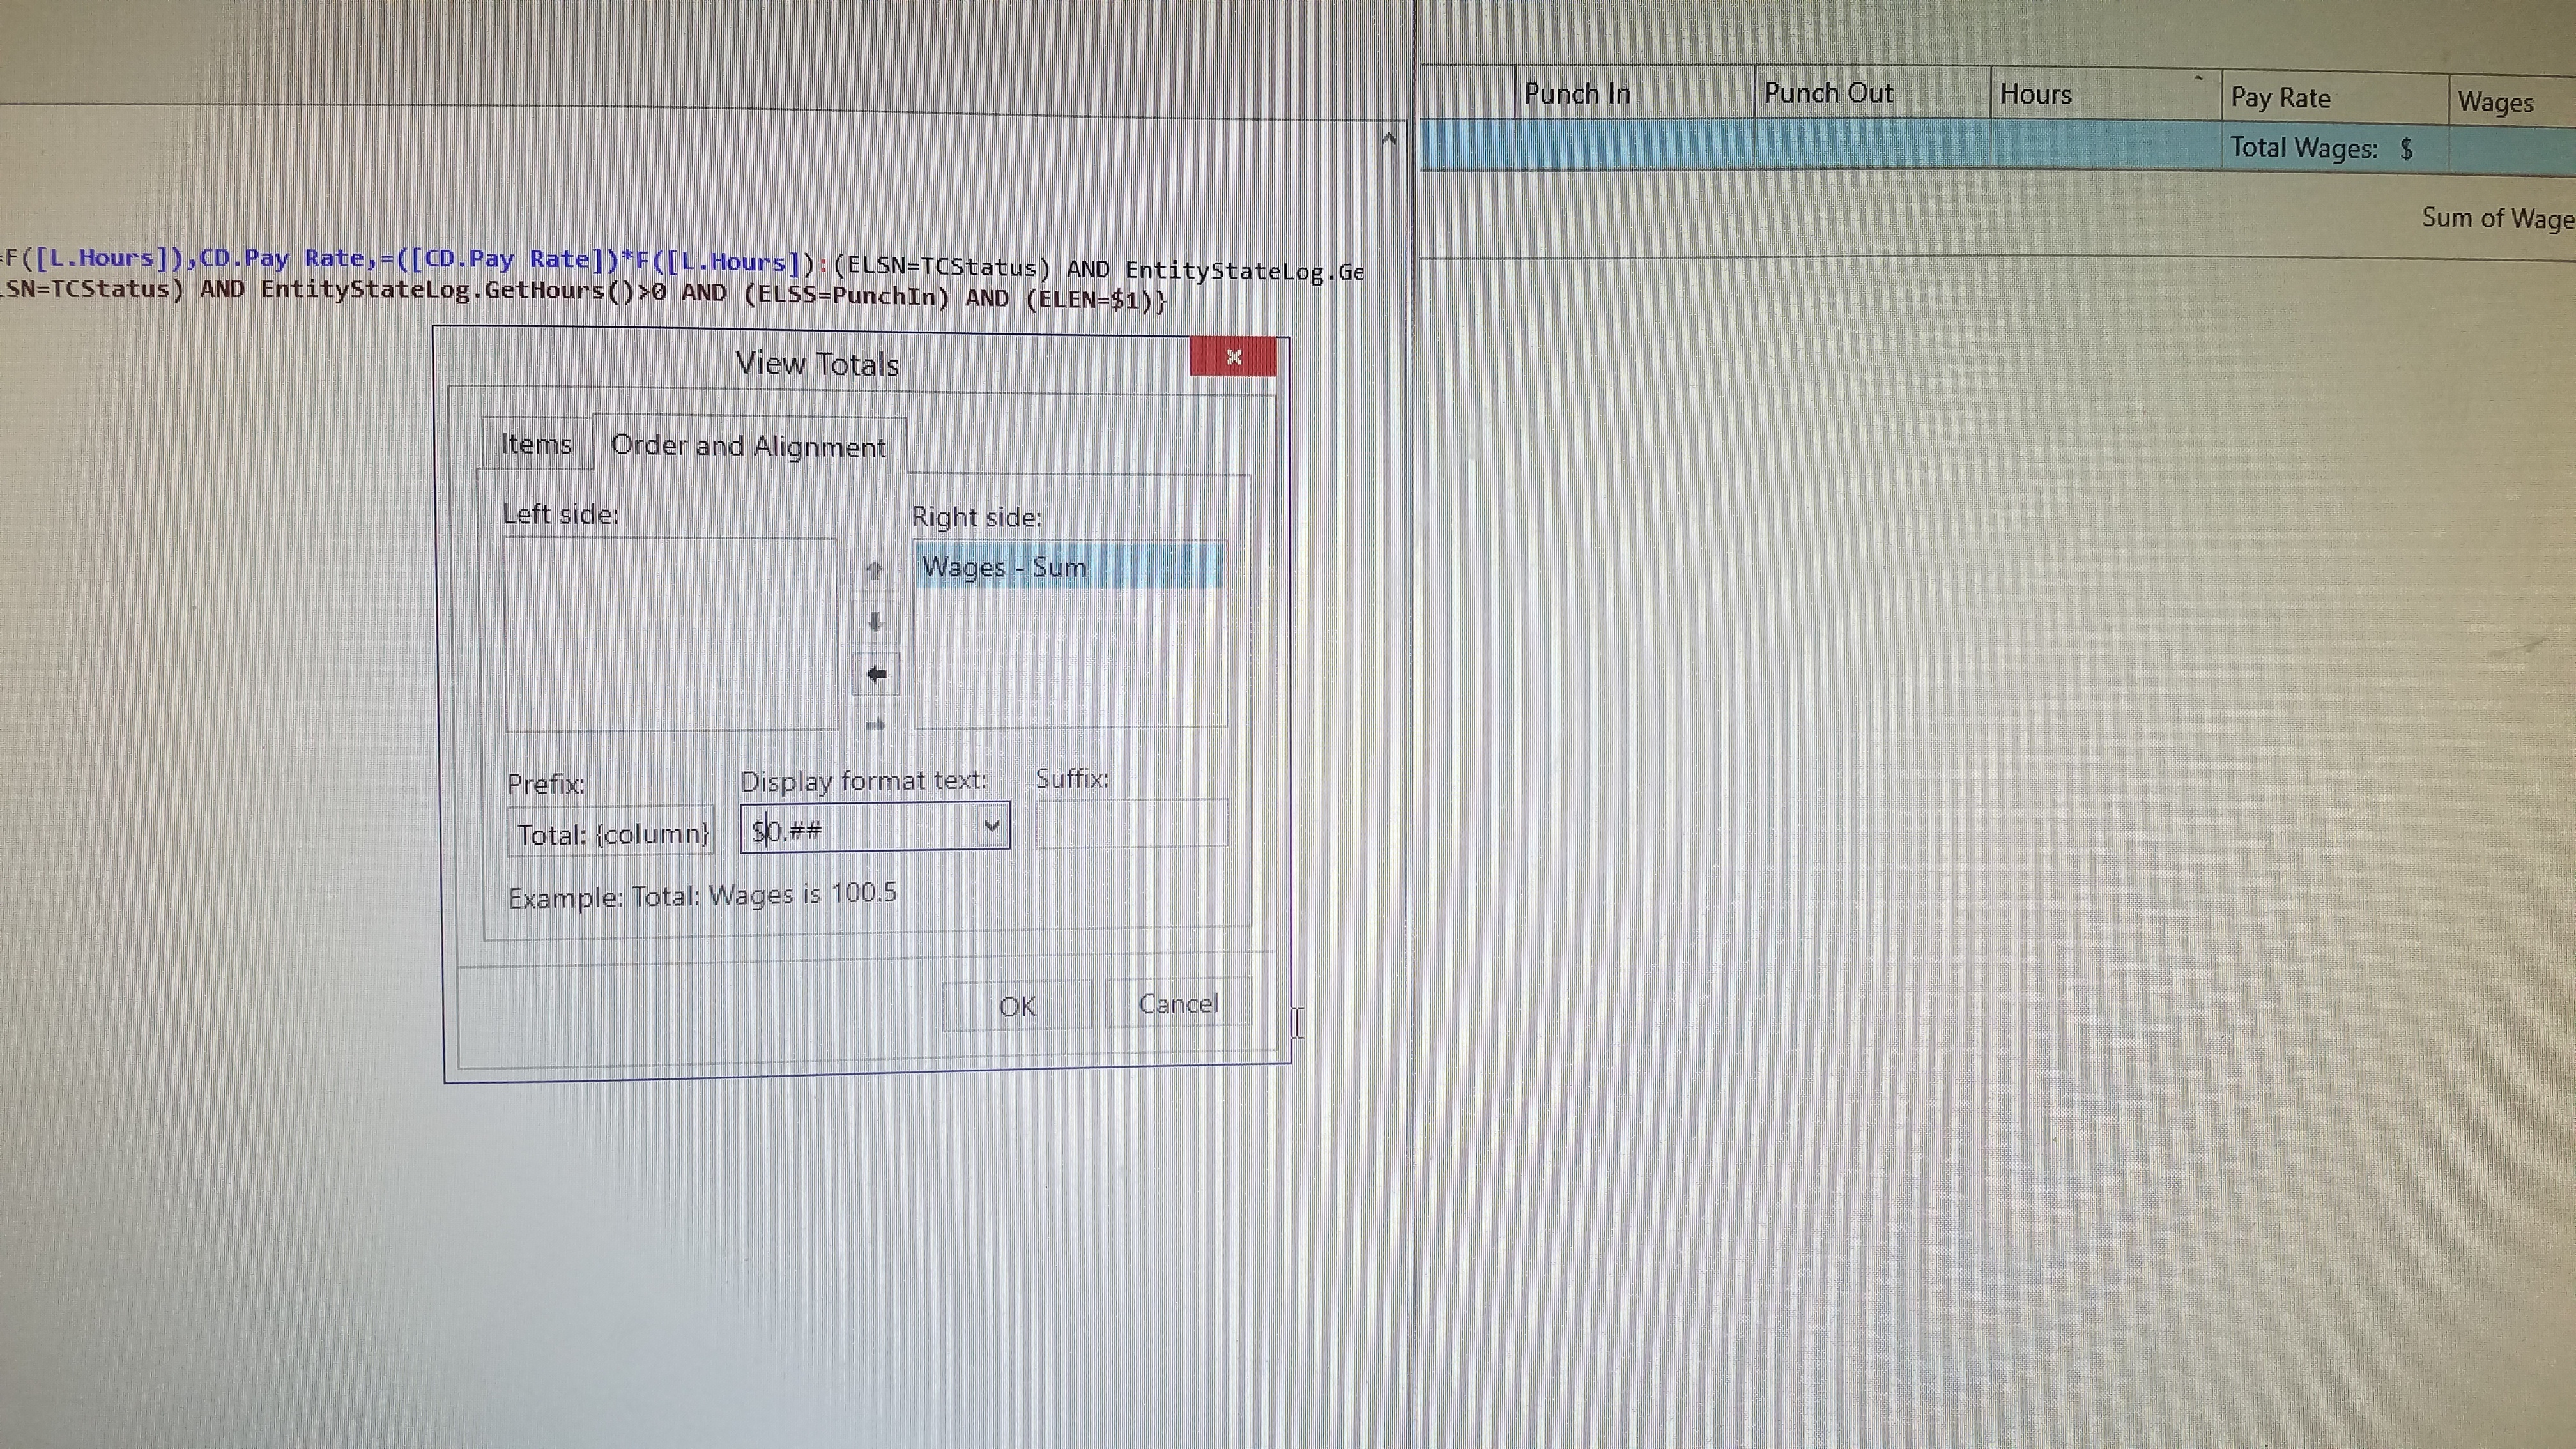Move item to left side with left arrow
The height and width of the screenshot is (1449, 2576).
876,674
